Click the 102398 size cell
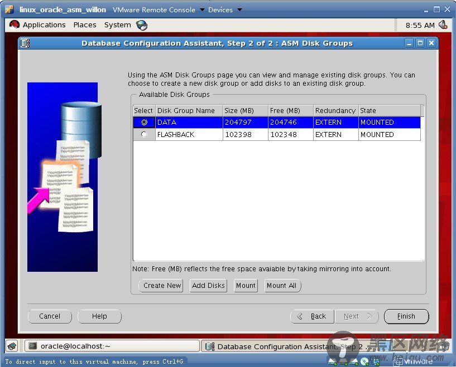The height and width of the screenshot is (367, 456). point(245,135)
